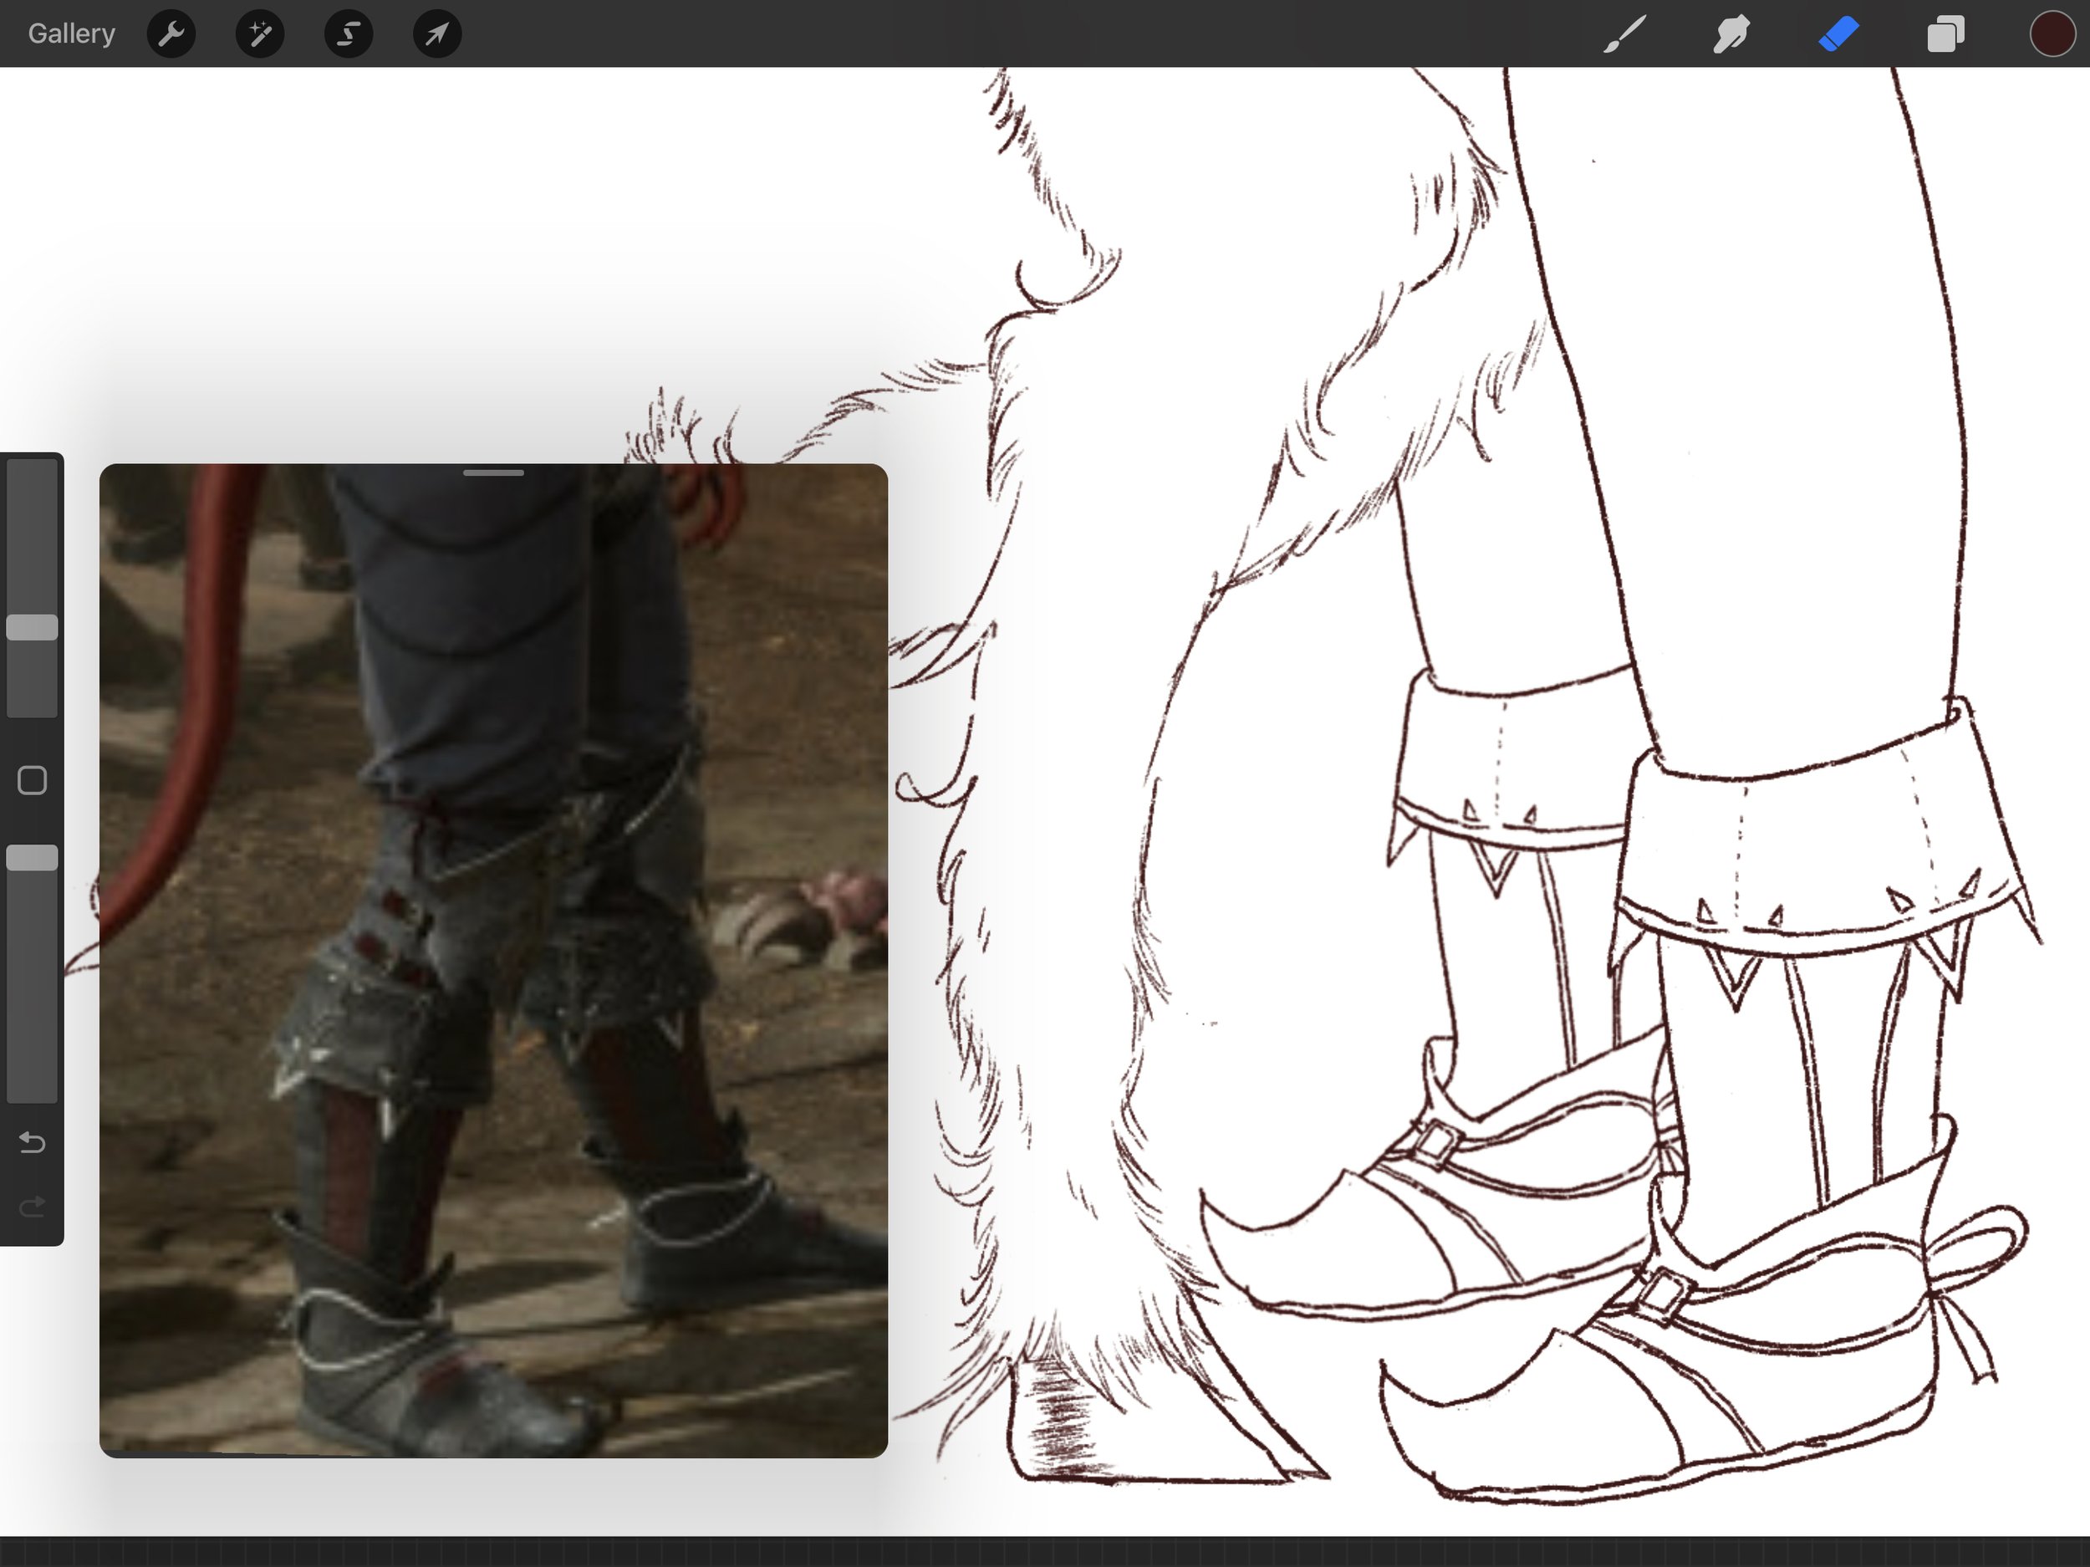This screenshot has height=1567, width=2090.
Task: Redo the undone stroke
Action: pyautogui.click(x=32, y=1207)
